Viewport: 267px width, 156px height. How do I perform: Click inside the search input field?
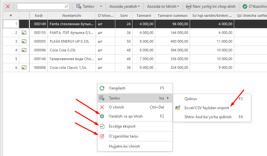coord(41,6)
